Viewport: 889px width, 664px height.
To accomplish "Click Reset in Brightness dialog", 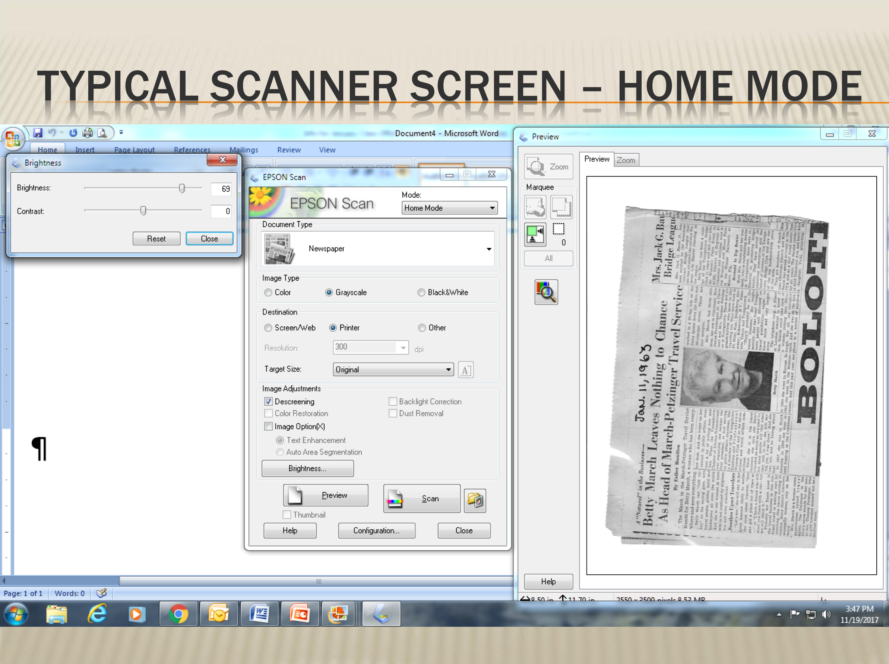I will pos(156,239).
